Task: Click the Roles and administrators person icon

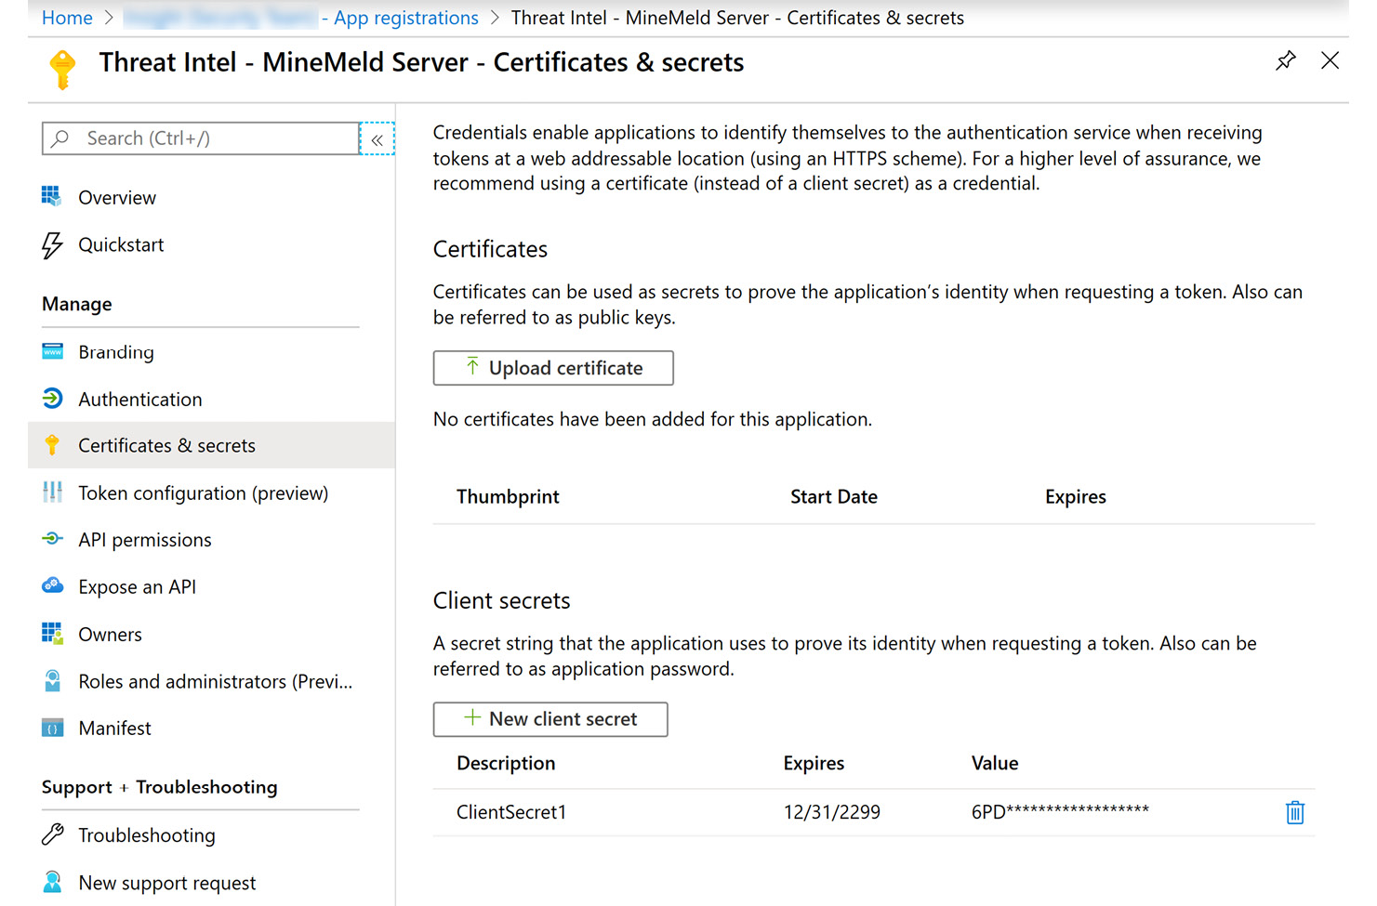Action: point(52,681)
